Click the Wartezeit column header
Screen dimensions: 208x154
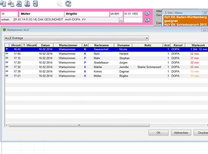click(x=198, y=45)
